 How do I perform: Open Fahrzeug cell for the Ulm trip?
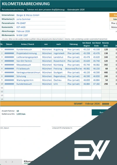coord(74,84)
